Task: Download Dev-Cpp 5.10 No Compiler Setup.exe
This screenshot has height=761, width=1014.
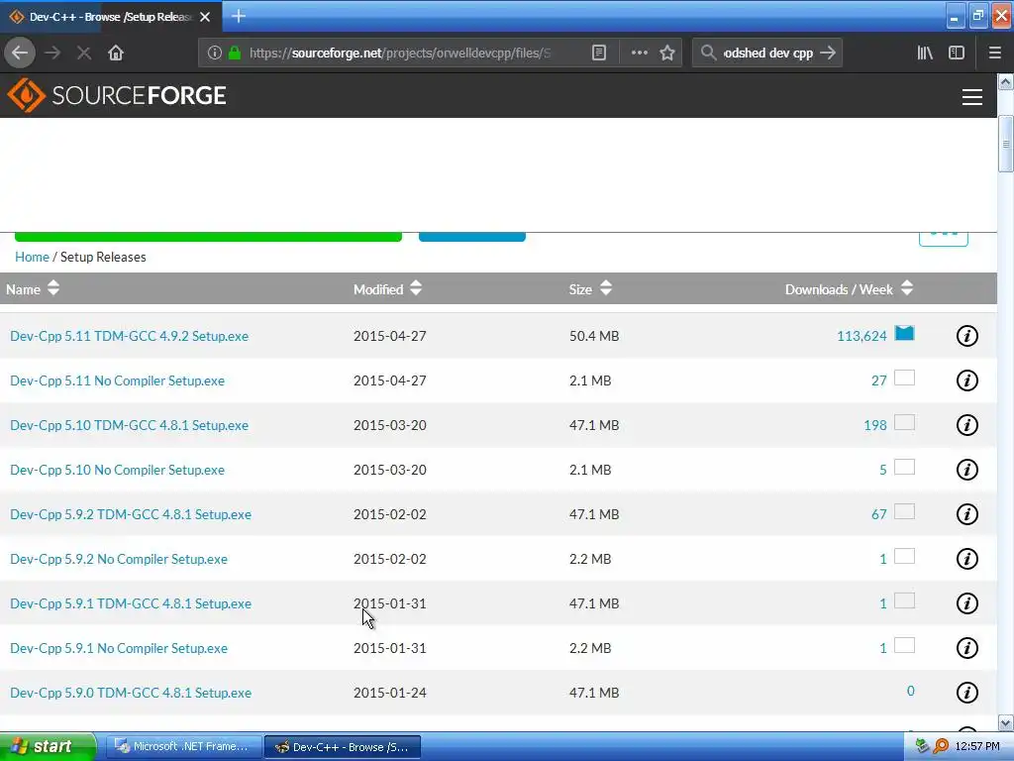Action: point(117,470)
